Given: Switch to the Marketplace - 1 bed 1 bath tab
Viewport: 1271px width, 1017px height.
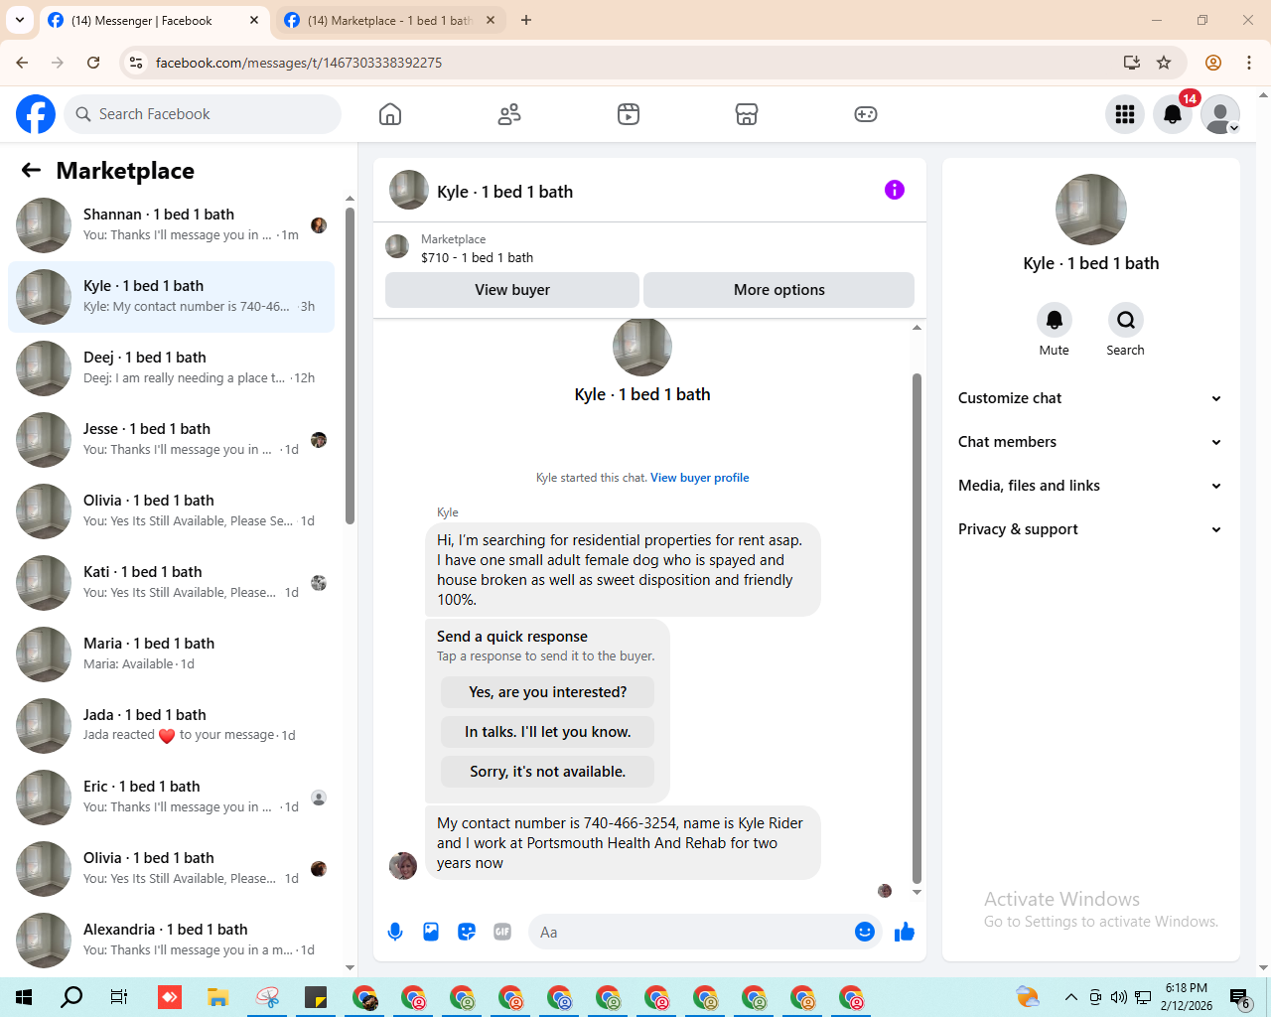Looking at the screenshot, I should (x=389, y=21).
